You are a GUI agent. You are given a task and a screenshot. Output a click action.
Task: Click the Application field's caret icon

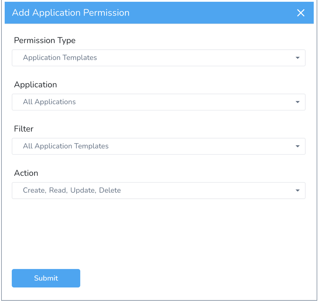297,102
